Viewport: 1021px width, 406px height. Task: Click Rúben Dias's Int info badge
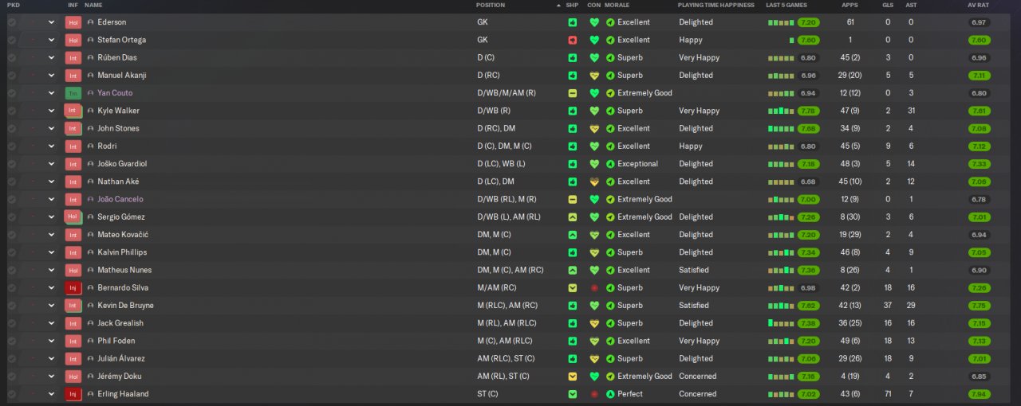(x=73, y=57)
